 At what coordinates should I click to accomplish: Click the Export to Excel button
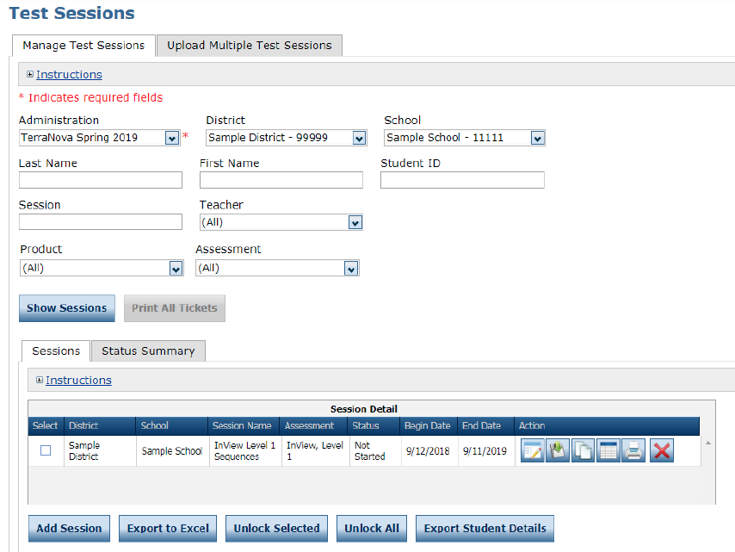167,529
